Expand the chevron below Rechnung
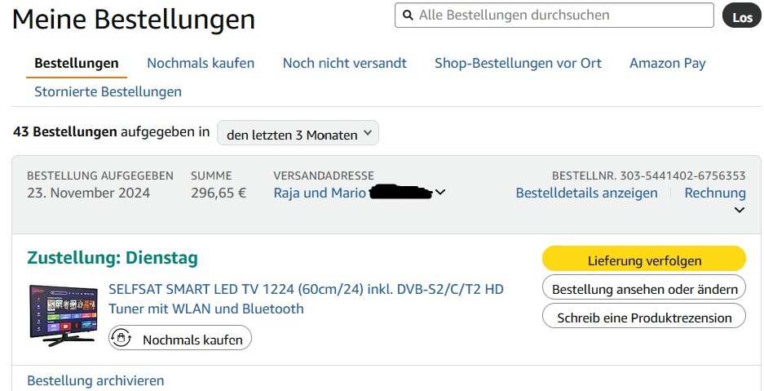This screenshot has width=764, height=391. coord(740,210)
